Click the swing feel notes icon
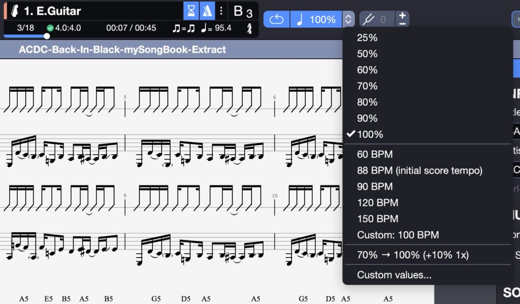The image size is (520, 304). pos(184,28)
